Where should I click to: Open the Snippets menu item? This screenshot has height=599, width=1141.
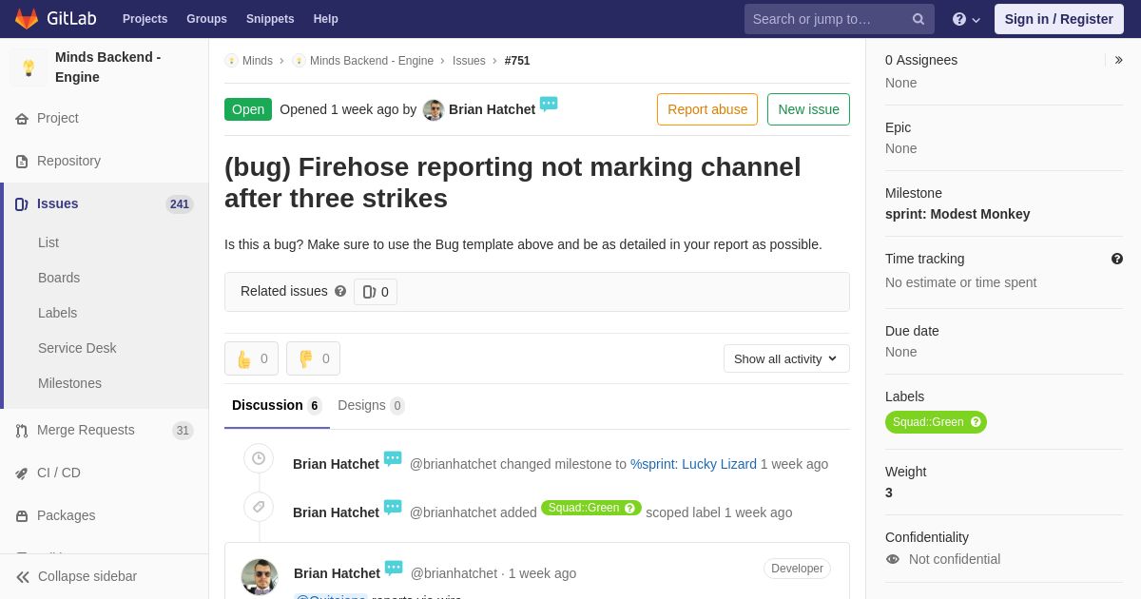click(x=270, y=19)
